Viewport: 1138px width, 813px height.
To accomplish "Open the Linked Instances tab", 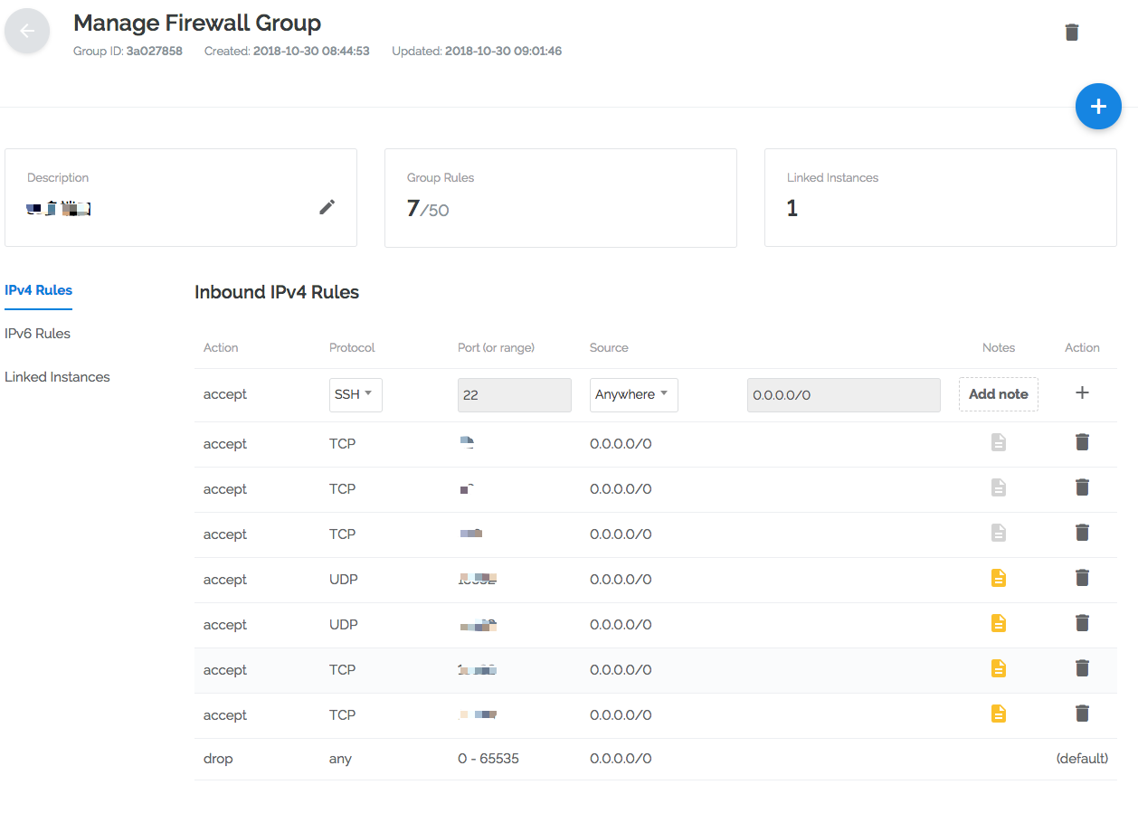I will (x=57, y=377).
